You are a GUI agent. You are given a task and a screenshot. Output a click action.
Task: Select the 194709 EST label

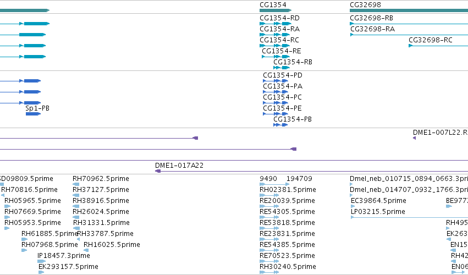click(x=299, y=179)
